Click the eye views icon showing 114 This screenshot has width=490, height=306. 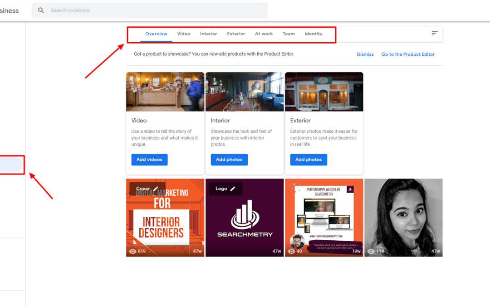coord(371,251)
